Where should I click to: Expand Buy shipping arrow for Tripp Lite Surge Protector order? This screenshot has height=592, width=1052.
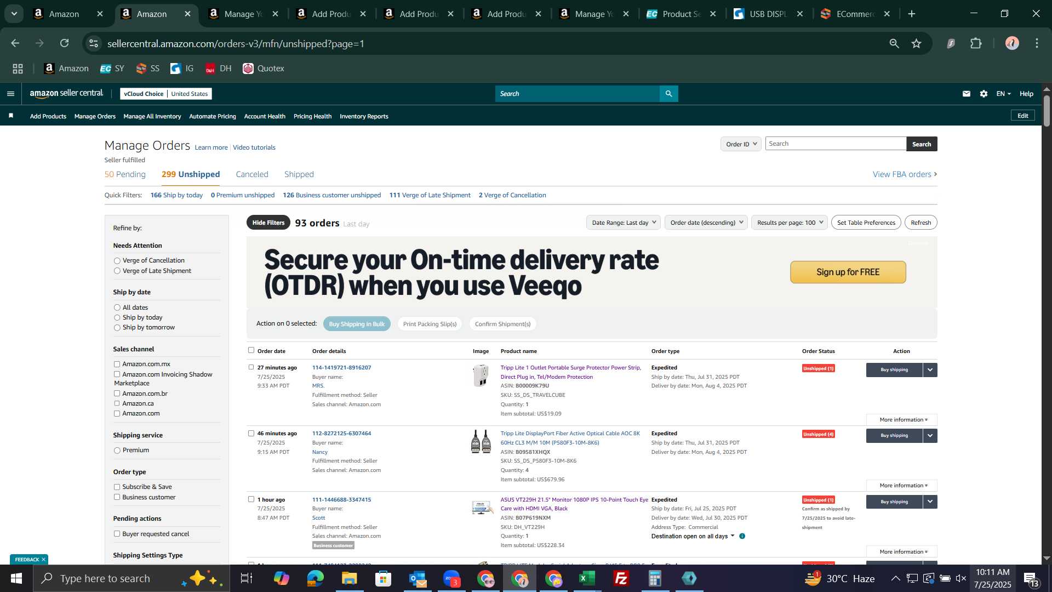pyautogui.click(x=930, y=370)
